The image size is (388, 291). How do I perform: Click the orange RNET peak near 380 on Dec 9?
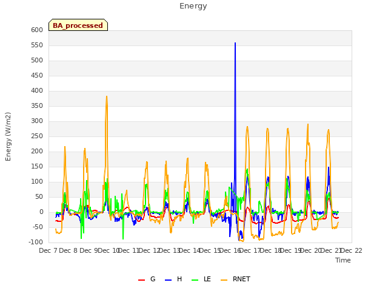point(107,96)
